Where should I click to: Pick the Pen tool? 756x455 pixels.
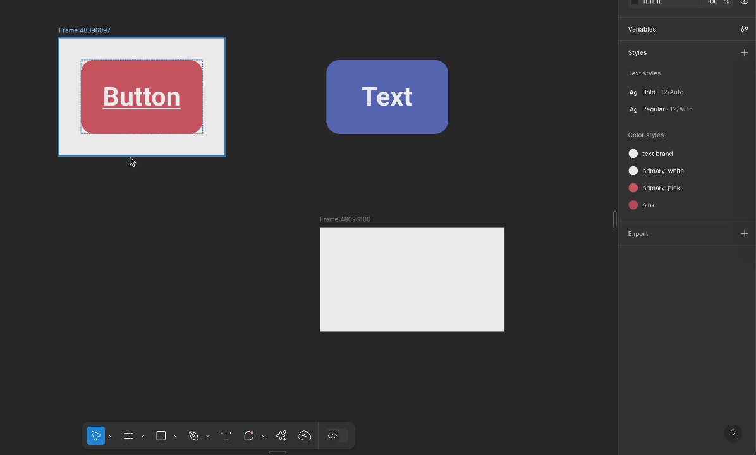coord(194,435)
